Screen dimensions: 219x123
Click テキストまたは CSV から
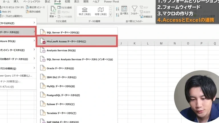click(x=12, y=7)
